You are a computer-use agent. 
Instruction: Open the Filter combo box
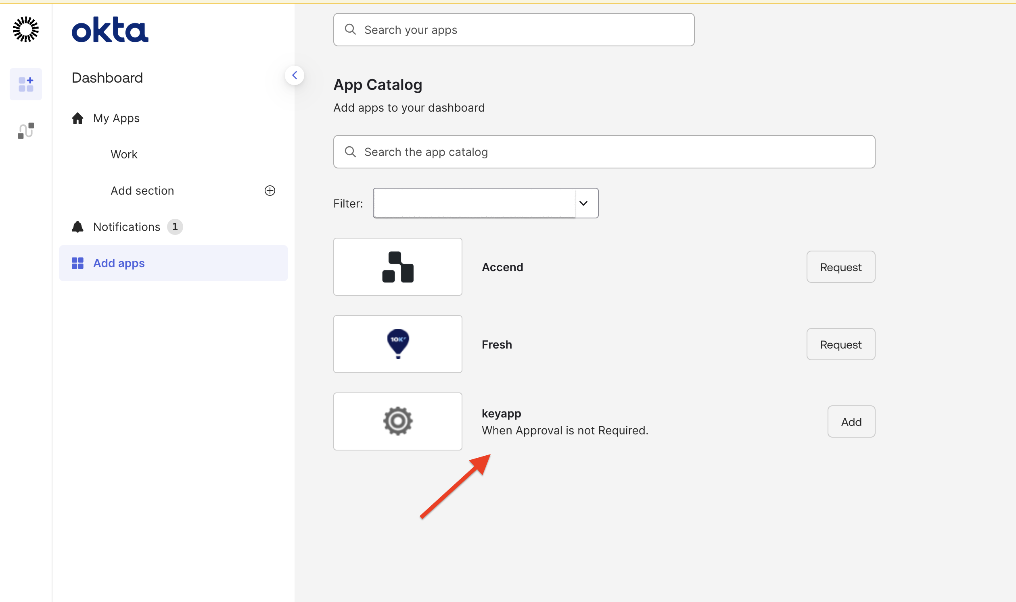tap(485, 203)
